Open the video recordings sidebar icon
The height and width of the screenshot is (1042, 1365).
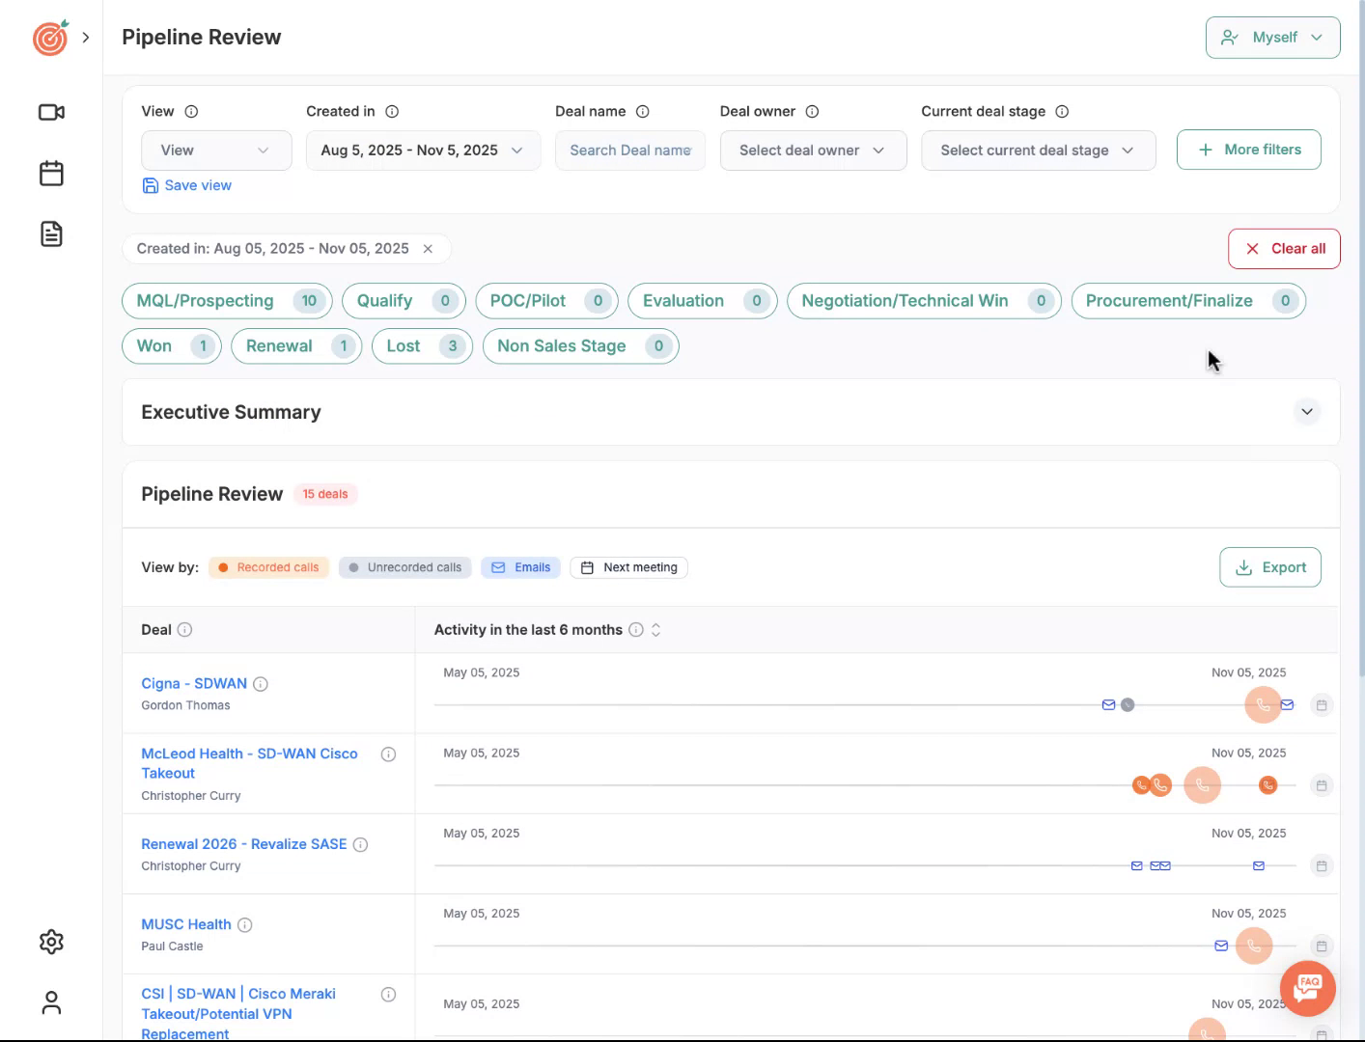pyautogui.click(x=51, y=113)
